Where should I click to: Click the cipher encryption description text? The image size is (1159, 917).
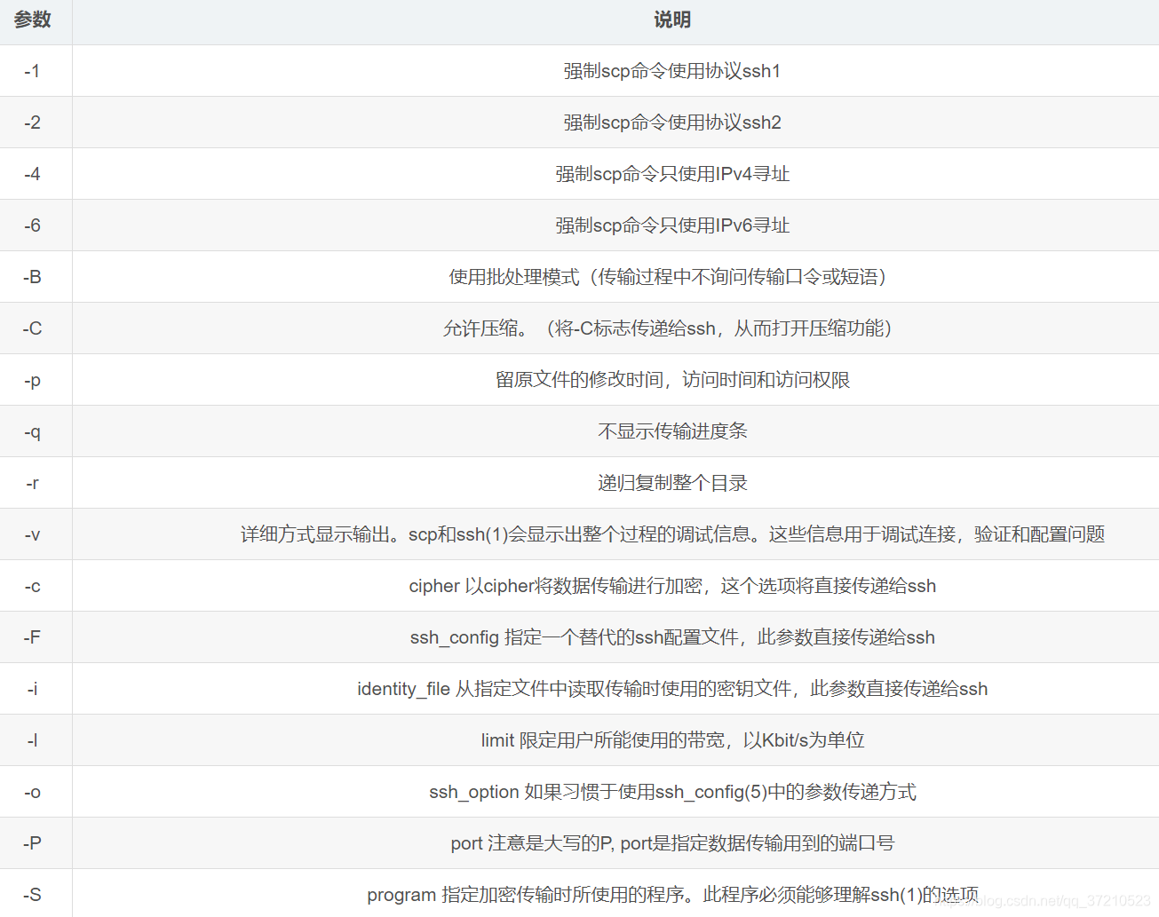[x=672, y=586]
